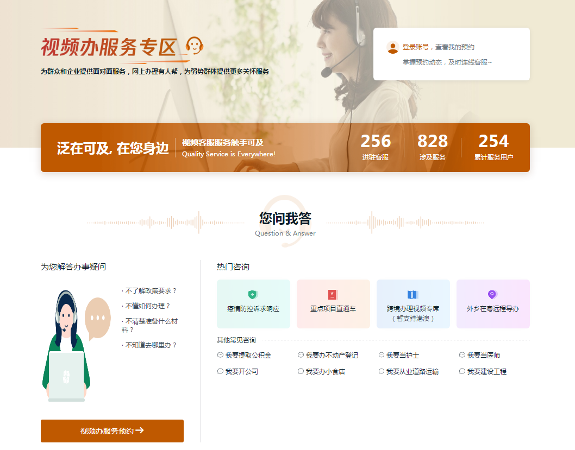Viewport: 575px width, 450px height.
Task: Click the smiley icon before 我要建设工程
Action: 463,371
